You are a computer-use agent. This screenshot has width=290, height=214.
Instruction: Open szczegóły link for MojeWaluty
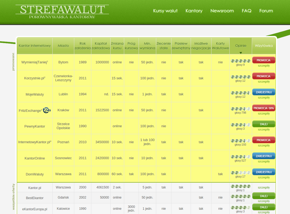[264, 97]
